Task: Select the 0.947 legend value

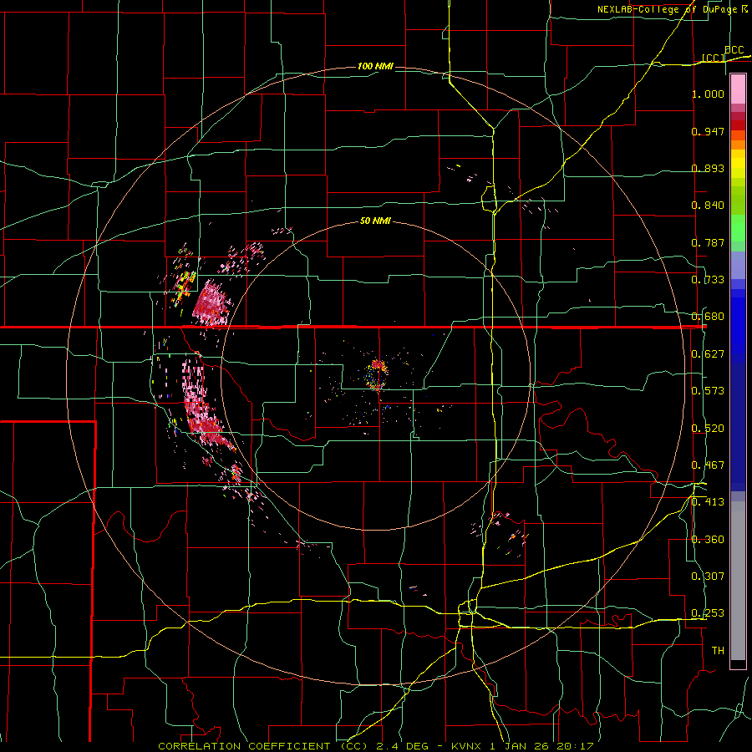Action: click(708, 131)
